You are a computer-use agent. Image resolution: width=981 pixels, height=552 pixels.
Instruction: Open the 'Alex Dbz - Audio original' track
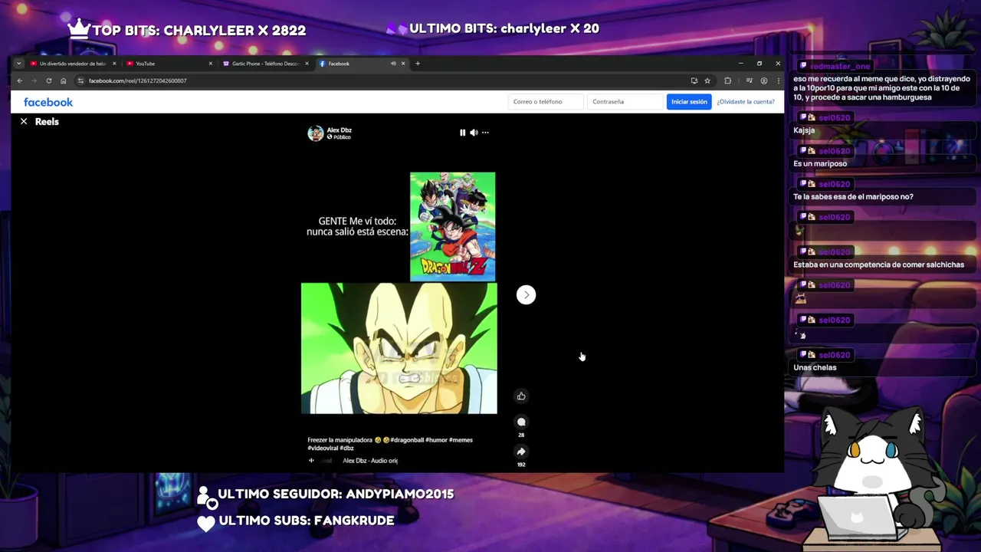point(370,461)
